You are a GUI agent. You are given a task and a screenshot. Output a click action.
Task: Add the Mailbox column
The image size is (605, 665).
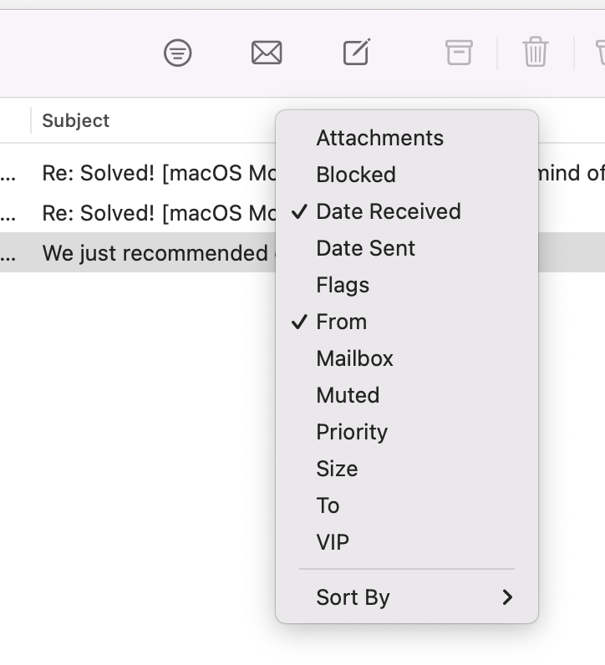(x=354, y=358)
